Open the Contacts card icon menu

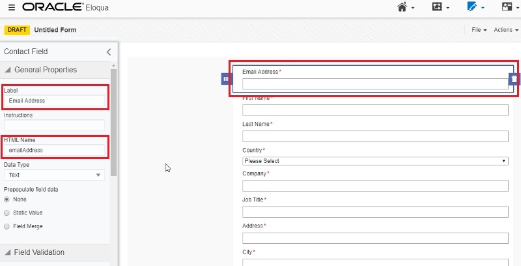click(507, 7)
